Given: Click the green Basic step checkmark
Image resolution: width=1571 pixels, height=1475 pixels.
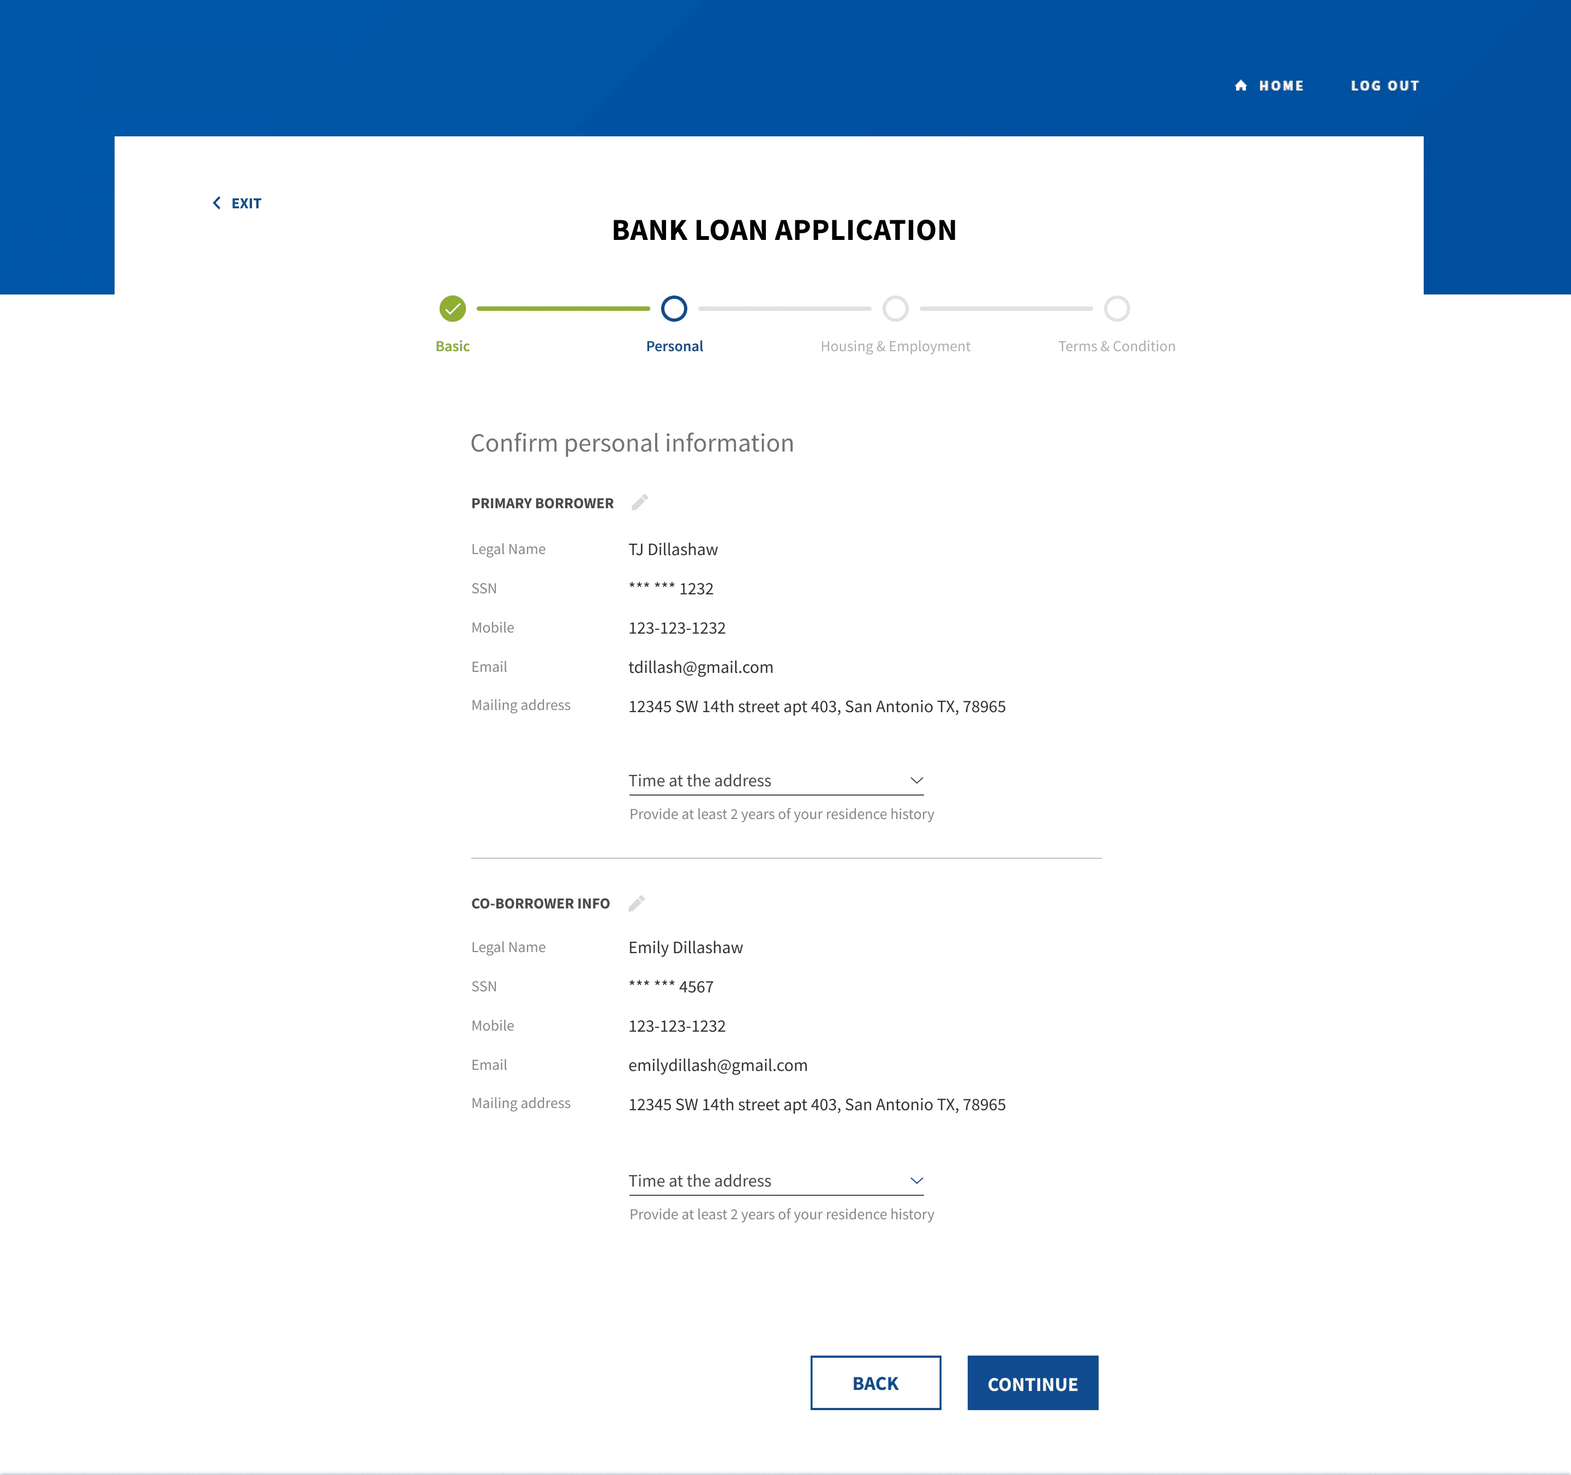Looking at the screenshot, I should pos(453,308).
